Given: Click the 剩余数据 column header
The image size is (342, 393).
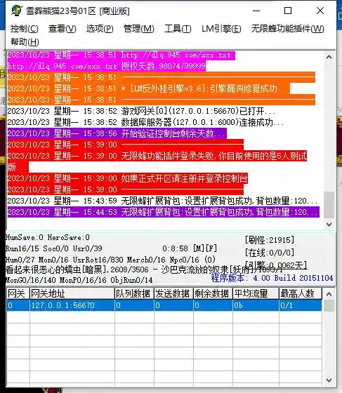Looking at the screenshot, I should 213,293.
